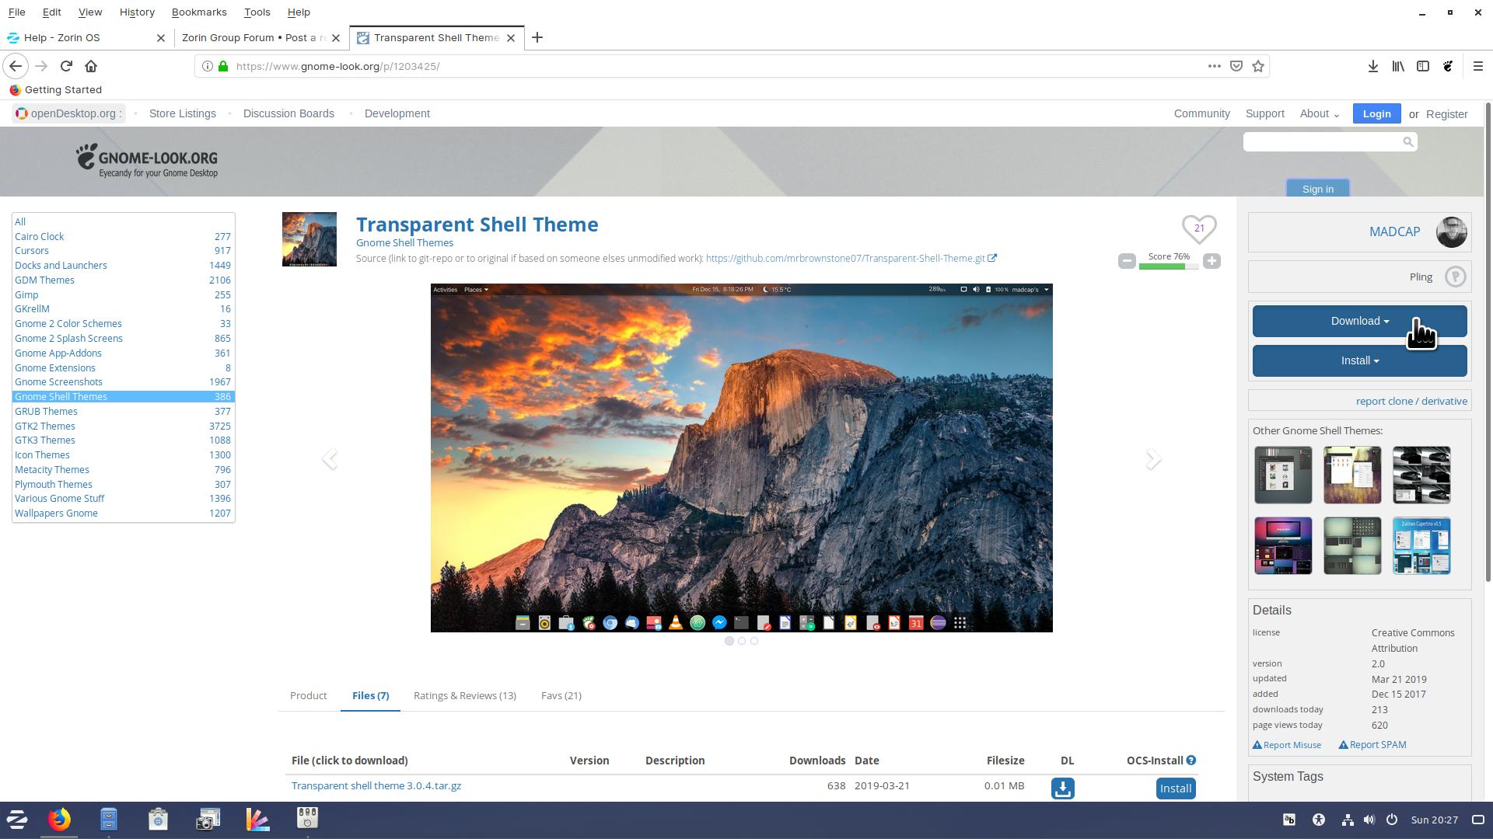Open the Firefox downloads arrow icon
1493x839 pixels.
coord(1373,66)
